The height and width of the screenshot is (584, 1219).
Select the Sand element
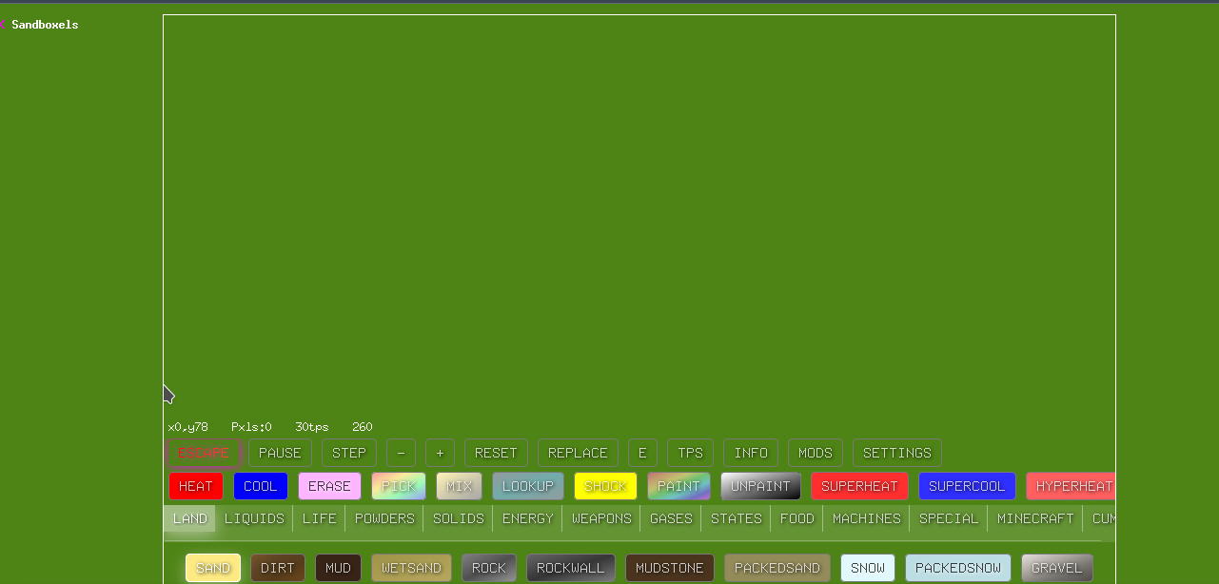(213, 568)
